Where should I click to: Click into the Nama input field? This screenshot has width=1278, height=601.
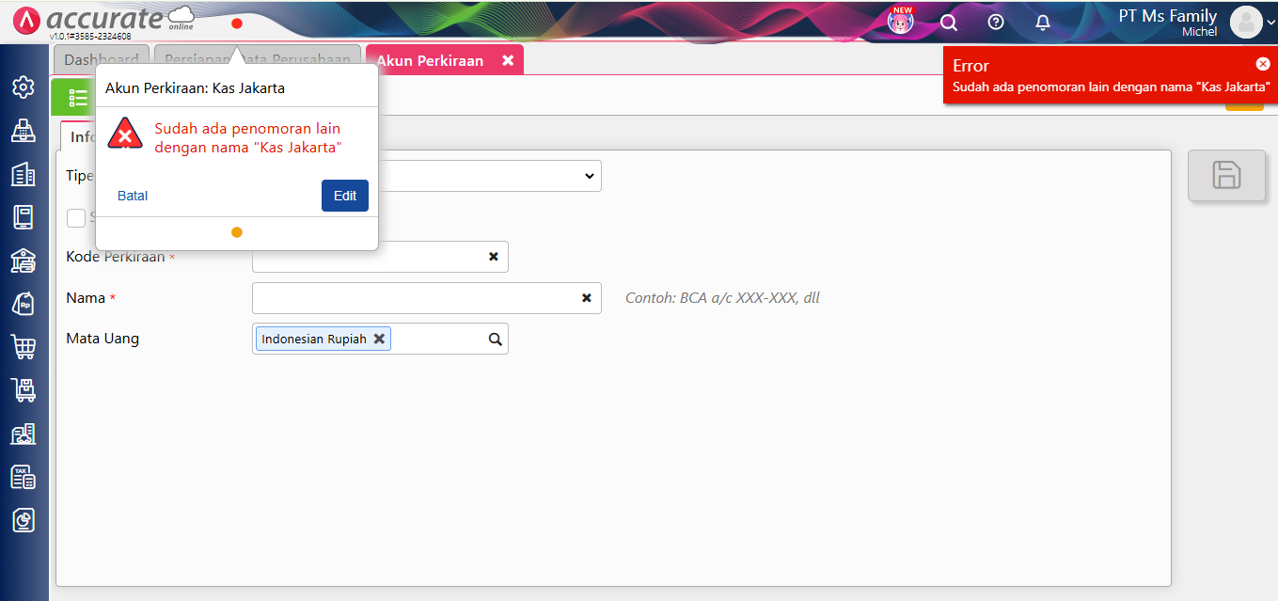(414, 298)
